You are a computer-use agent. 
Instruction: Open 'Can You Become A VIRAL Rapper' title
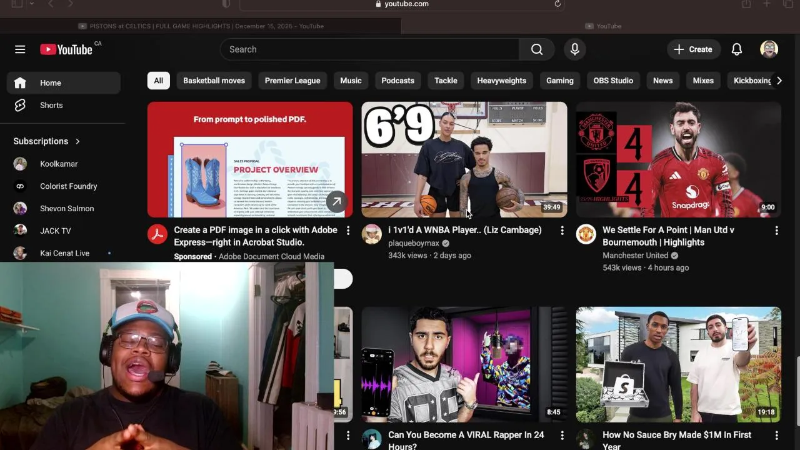point(466,440)
